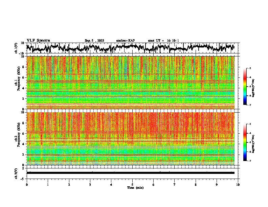Click inside the ch.2 spectrogram panel
The image size is (268, 207).
point(130,139)
